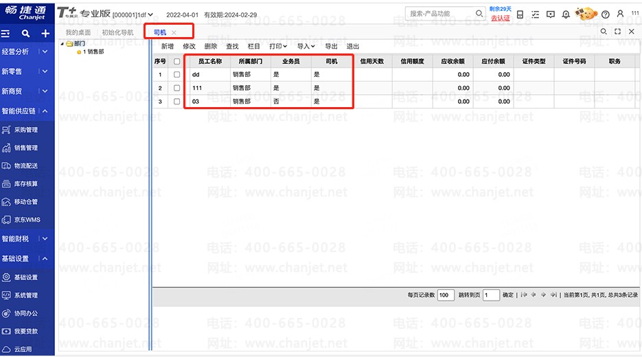Click 新增 to add a driver
The width and height of the screenshot is (642, 357).
coord(168,46)
